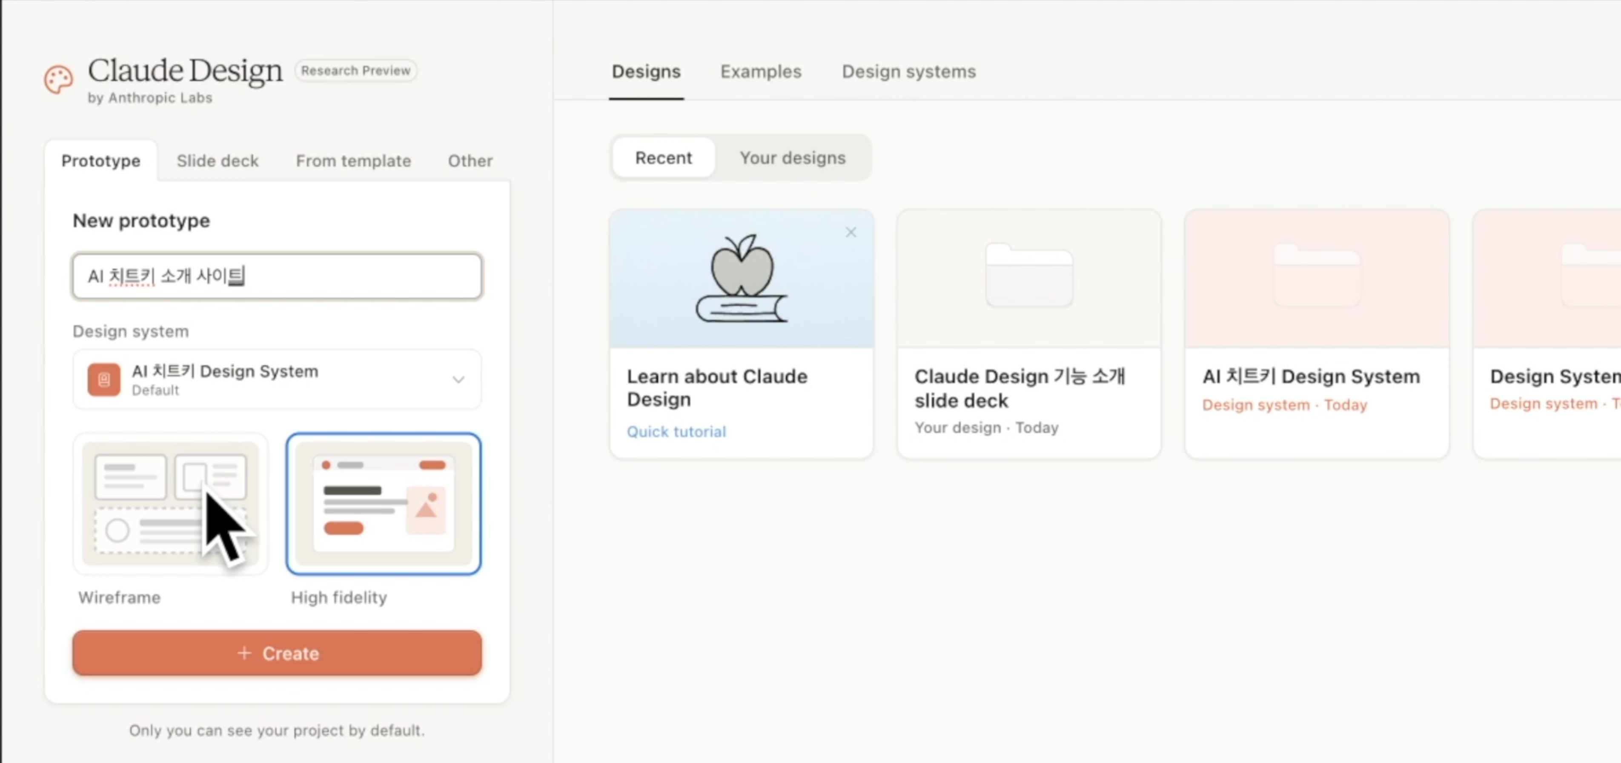Viewport: 1621px width, 763px height.
Task: Click the AI 치트키 Design System orange icon
Action: pyautogui.click(x=104, y=380)
